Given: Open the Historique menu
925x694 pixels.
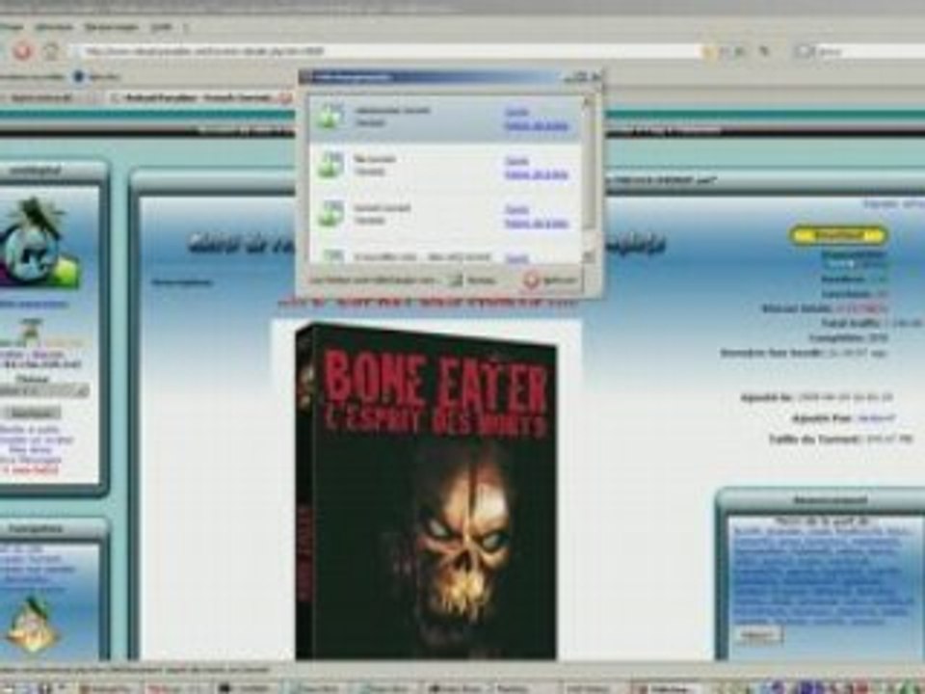Looking at the screenshot, I should 54,27.
